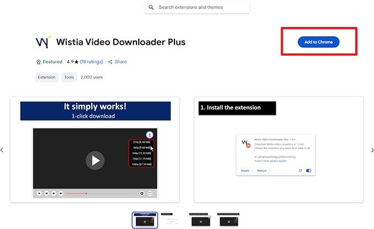Click the Details button in extension card
The image size is (374, 229).
click(x=245, y=171)
